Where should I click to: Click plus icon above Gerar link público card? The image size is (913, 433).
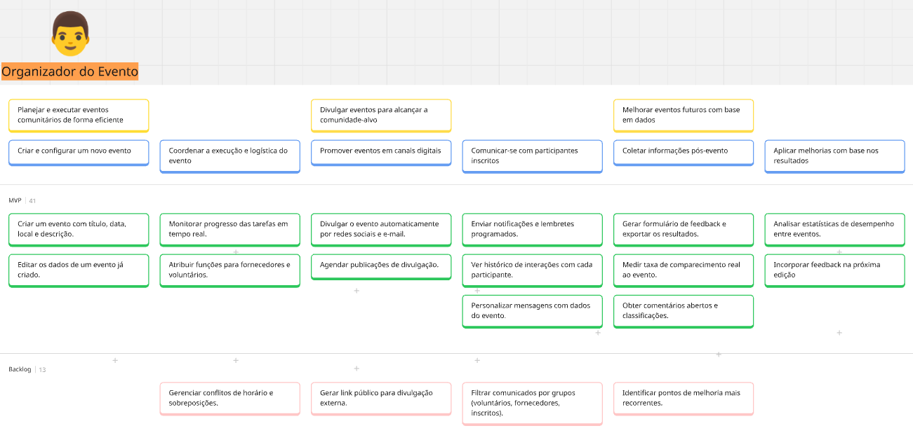356,369
